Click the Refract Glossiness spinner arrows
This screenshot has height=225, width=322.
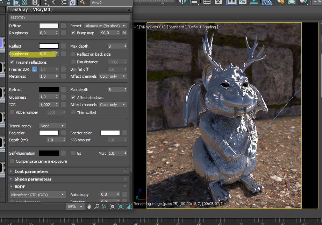click(x=57, y=97)
